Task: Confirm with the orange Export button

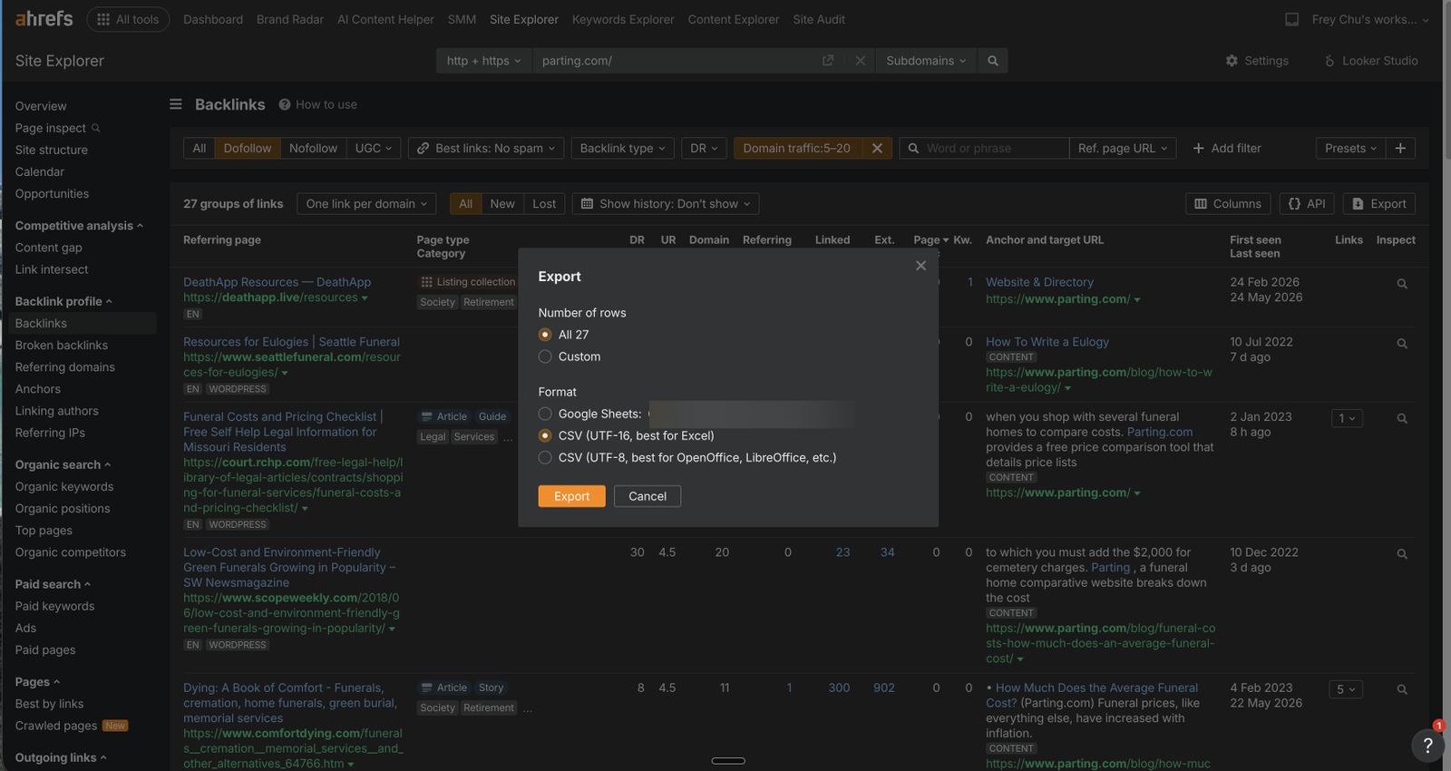Action: tap(571, 496)
